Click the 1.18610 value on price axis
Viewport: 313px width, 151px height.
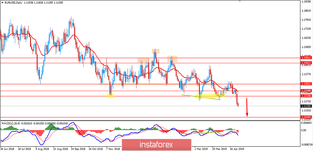[307, 11]
